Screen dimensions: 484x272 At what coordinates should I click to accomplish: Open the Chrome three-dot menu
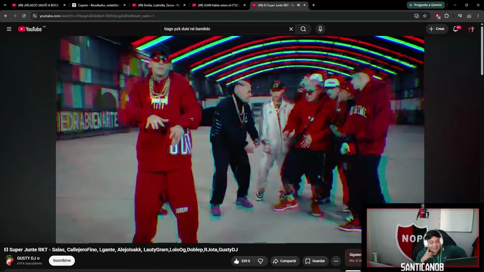pos(478,16)
